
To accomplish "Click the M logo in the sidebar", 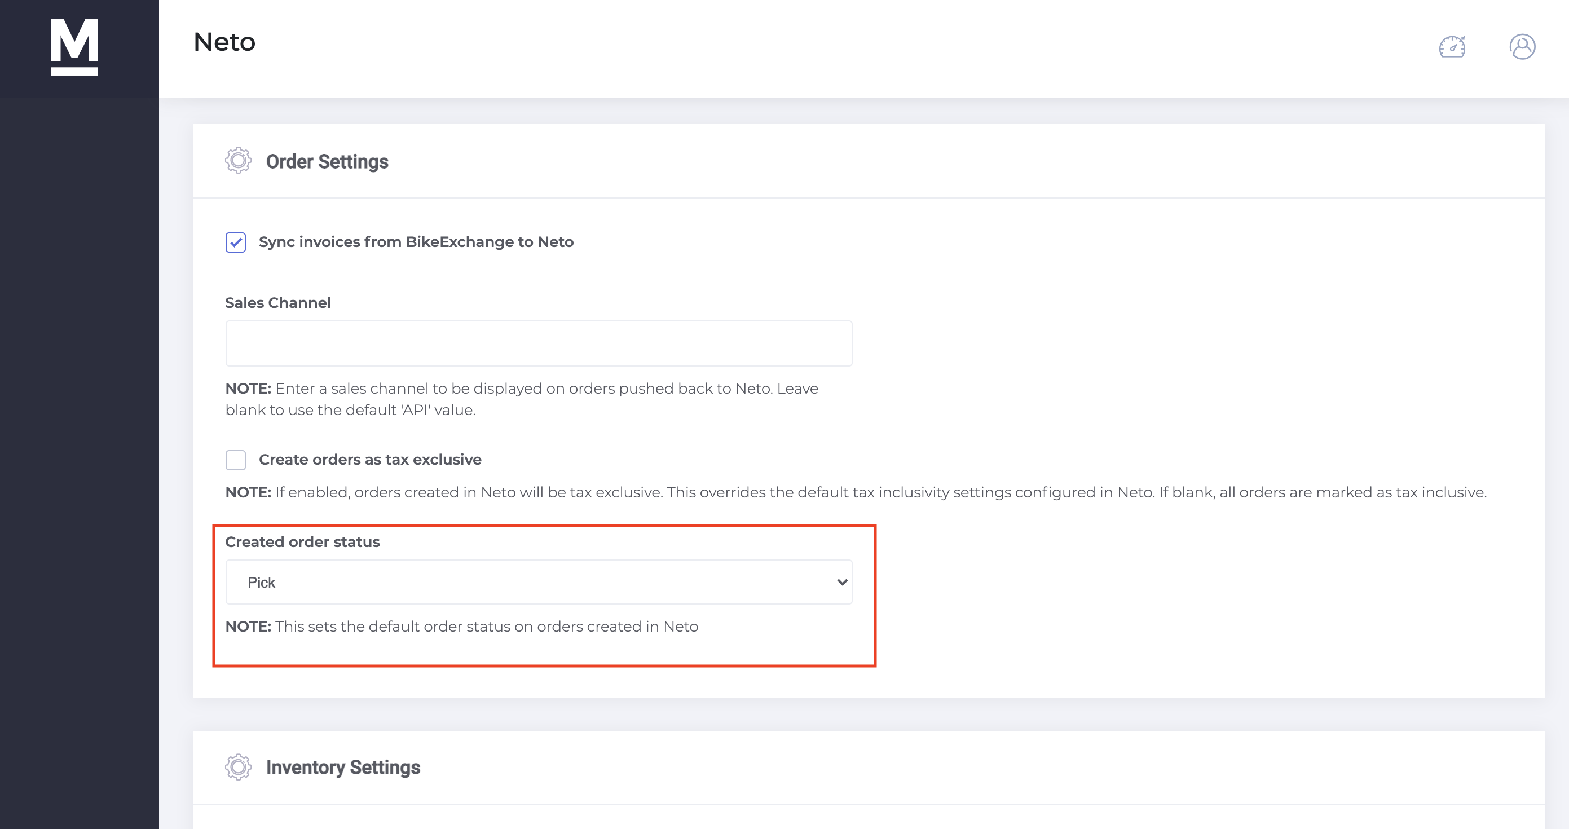I will click(74, 47).
